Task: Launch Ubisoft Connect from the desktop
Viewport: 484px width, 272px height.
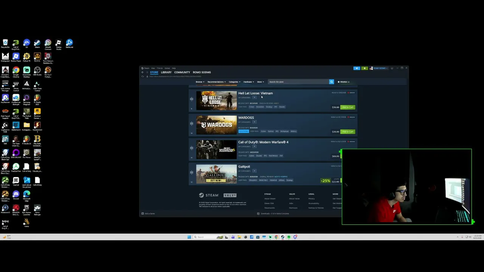Action: pos(48,44)
